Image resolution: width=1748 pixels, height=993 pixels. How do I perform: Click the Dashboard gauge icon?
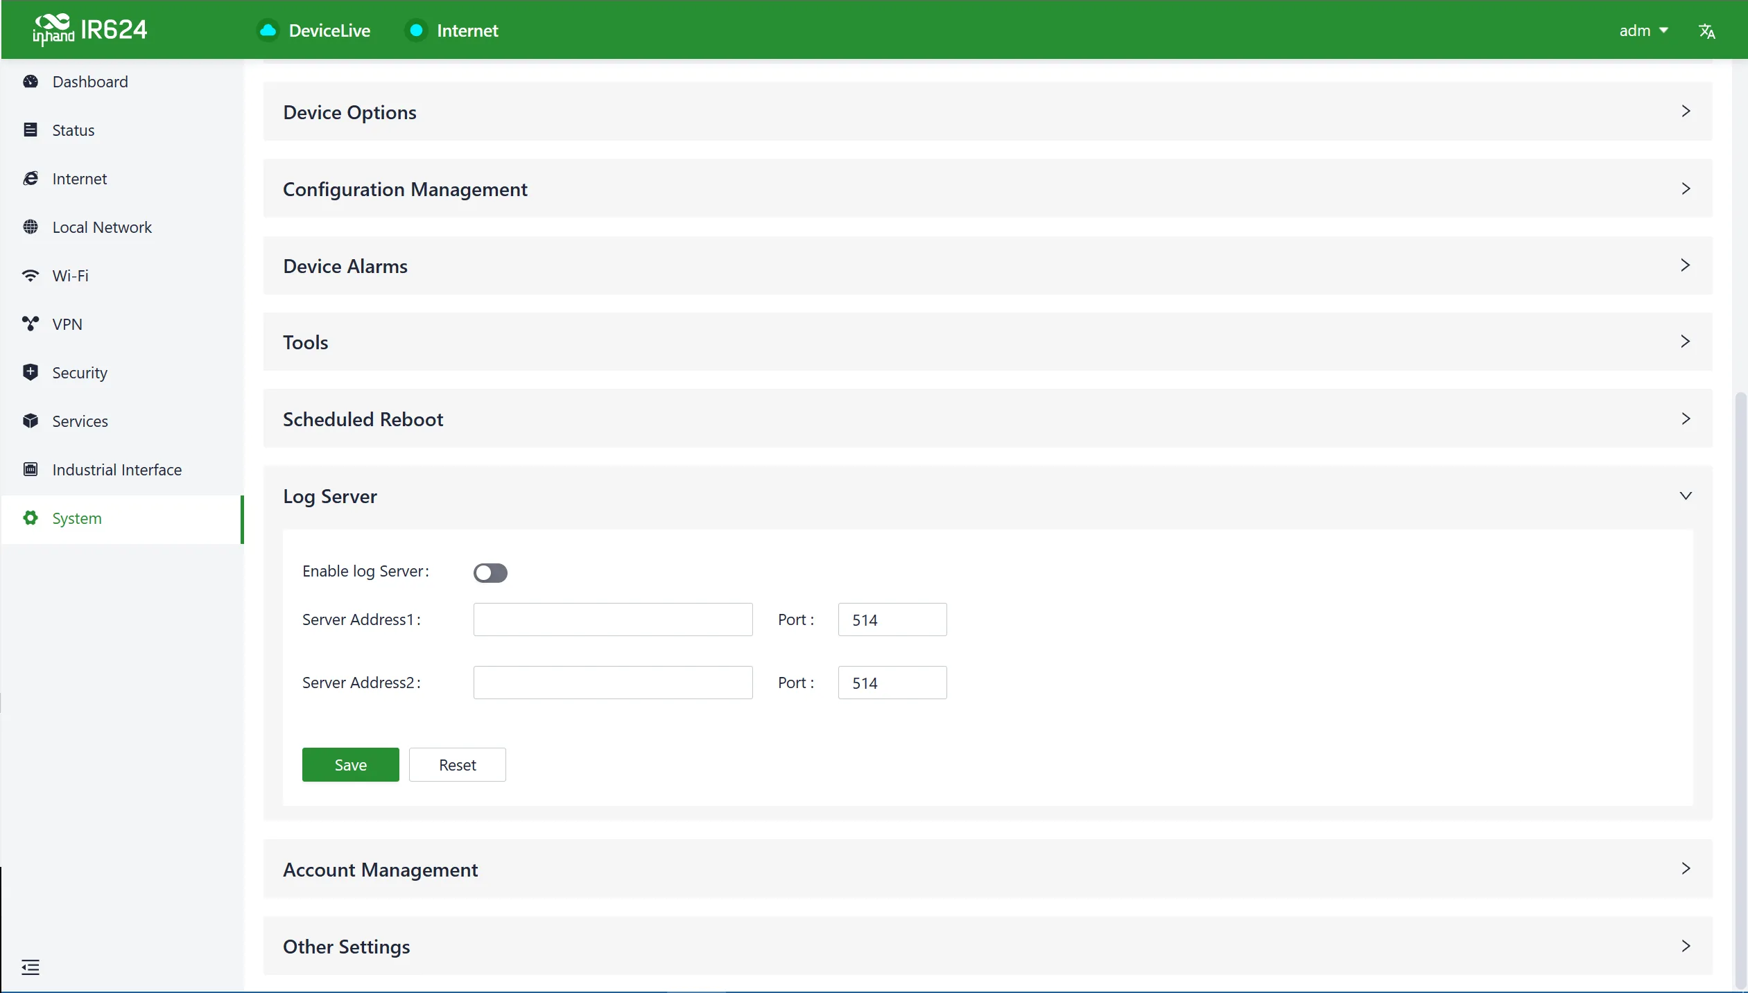(31, 82)
